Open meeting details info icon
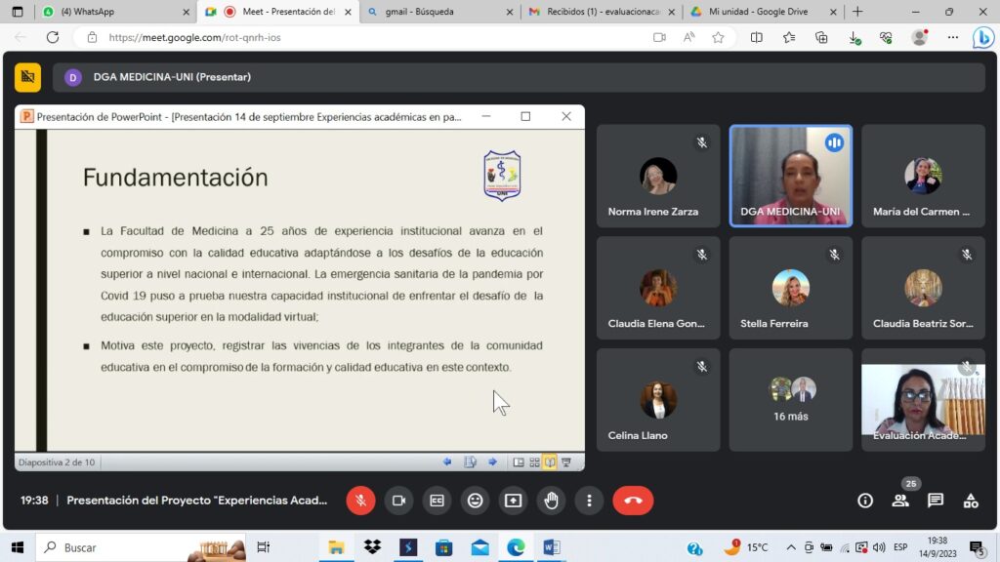1000x562 pixels. click(865, 501)
